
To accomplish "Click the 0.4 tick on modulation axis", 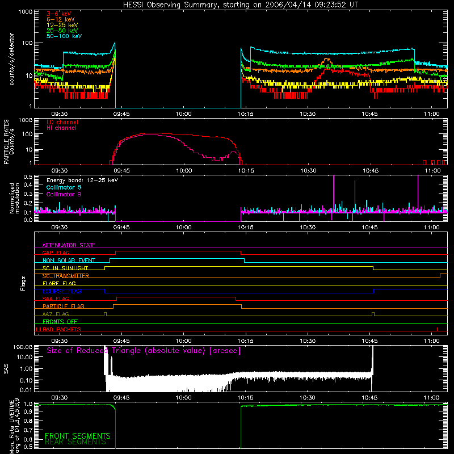I will [x=28, y=185].
